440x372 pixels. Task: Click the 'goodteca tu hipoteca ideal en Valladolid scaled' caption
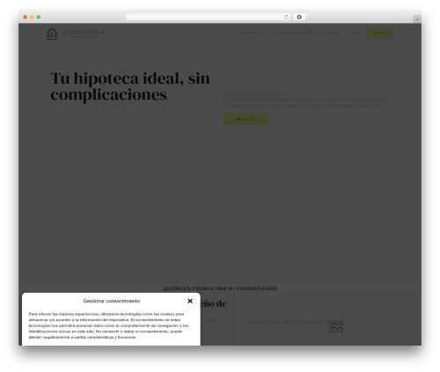tap(220, 288)
